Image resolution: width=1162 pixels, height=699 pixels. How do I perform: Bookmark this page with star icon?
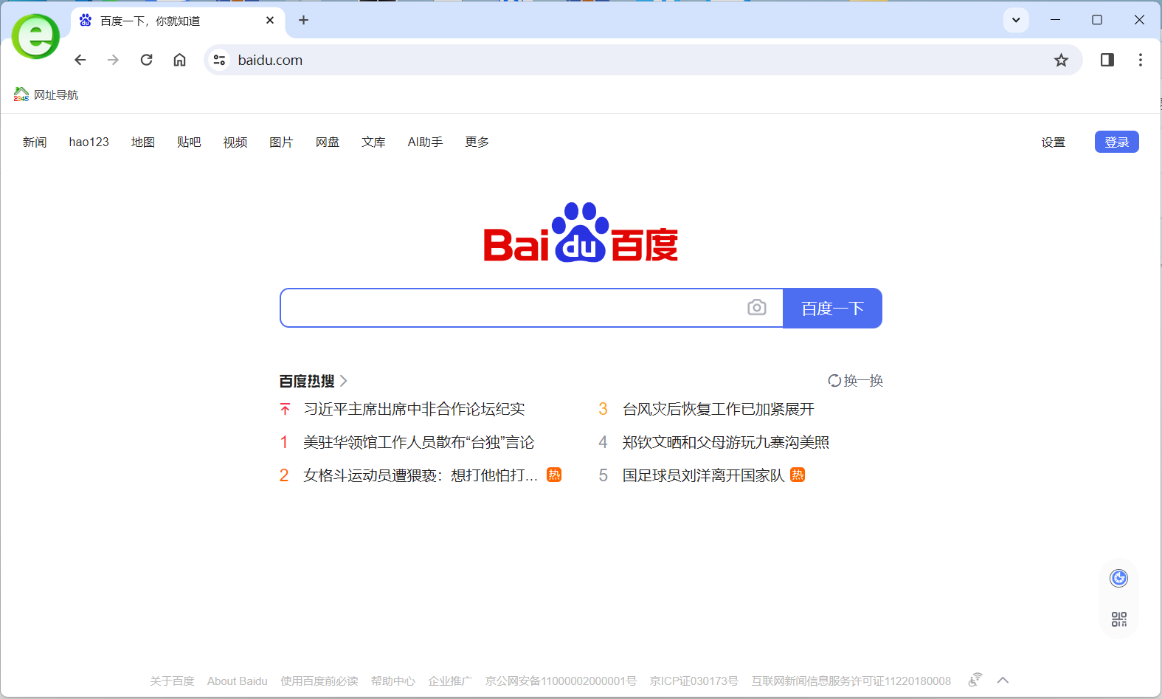pos(1061,60)
